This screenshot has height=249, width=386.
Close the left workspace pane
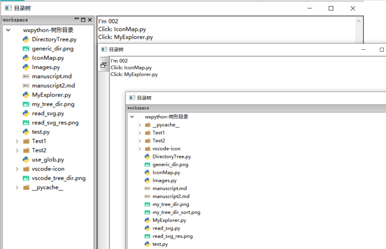90,20
